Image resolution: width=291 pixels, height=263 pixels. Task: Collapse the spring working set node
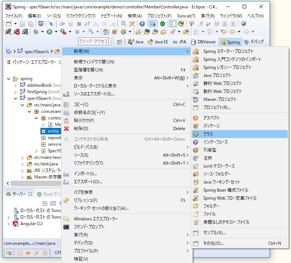click(x=8, y=79)
